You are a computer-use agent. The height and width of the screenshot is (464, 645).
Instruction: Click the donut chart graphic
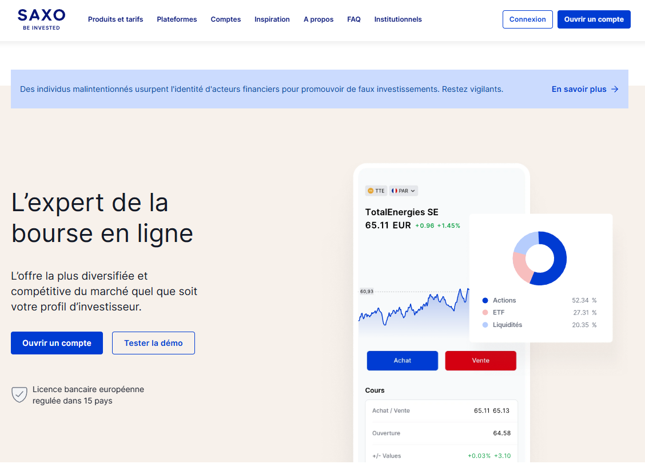pyautogui.click(x=540, y=259)
